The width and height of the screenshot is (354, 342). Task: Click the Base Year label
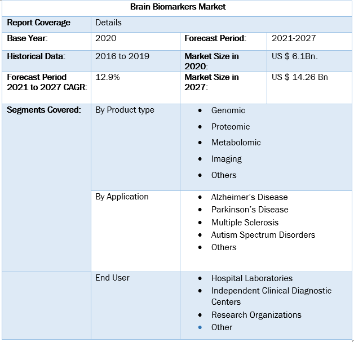(x=27, y=38)
